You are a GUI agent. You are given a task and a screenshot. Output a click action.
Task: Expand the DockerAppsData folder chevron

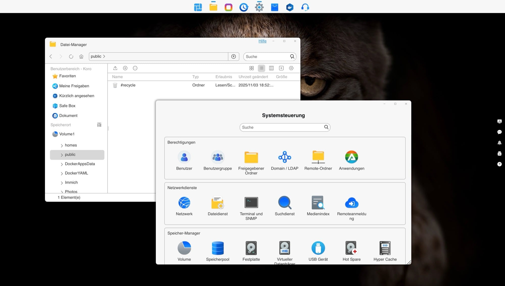tap(62, 164)
